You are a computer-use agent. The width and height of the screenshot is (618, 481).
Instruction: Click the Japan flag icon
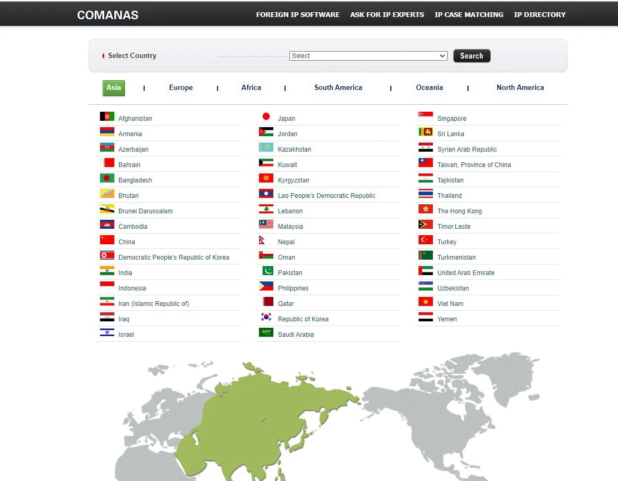[x=266, y=117]
